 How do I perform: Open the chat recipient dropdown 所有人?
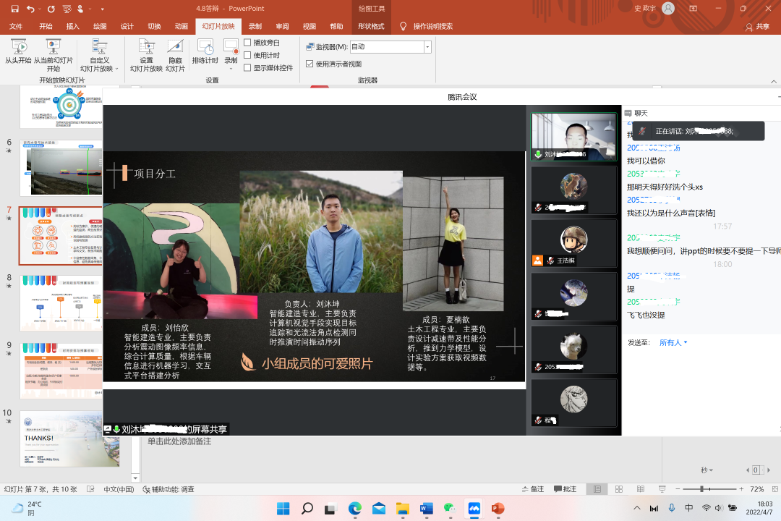click(x=673, y=342)
